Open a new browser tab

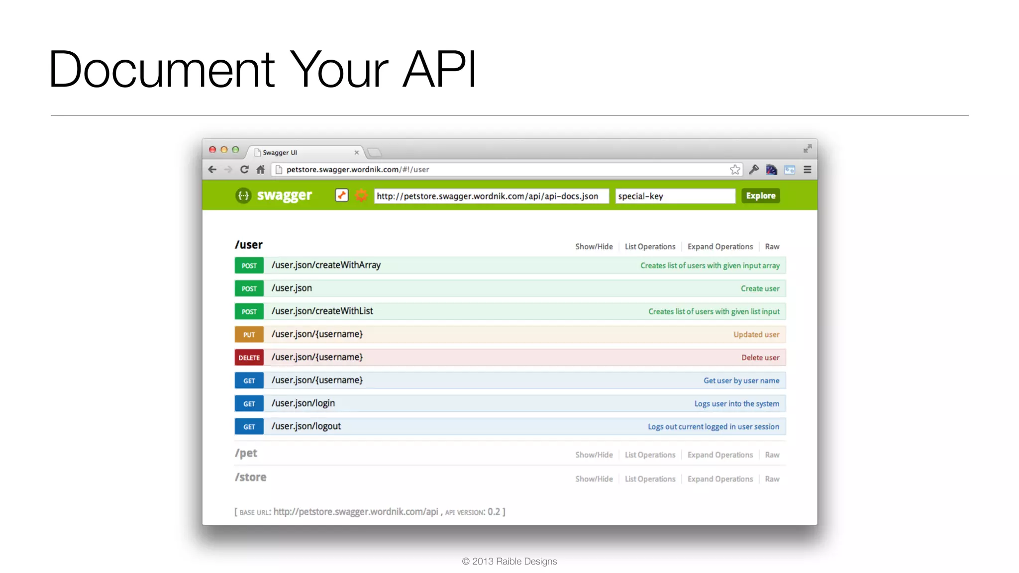[x=374, y=152]
